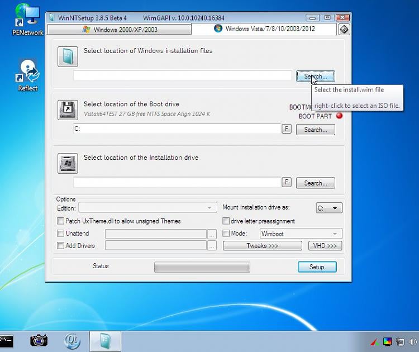This screenshot has width=419, height=352.
Task: Click the Windows installation files source icon
Action: pos(68,56)
